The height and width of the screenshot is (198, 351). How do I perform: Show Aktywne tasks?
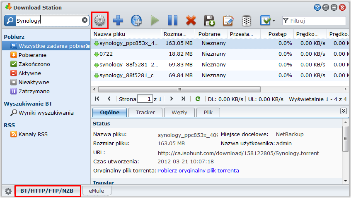tap(29, 73)
